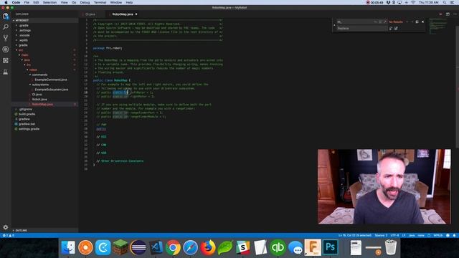Open the File menu
This screenshot has height=258, width=459.
coord(27,2)
